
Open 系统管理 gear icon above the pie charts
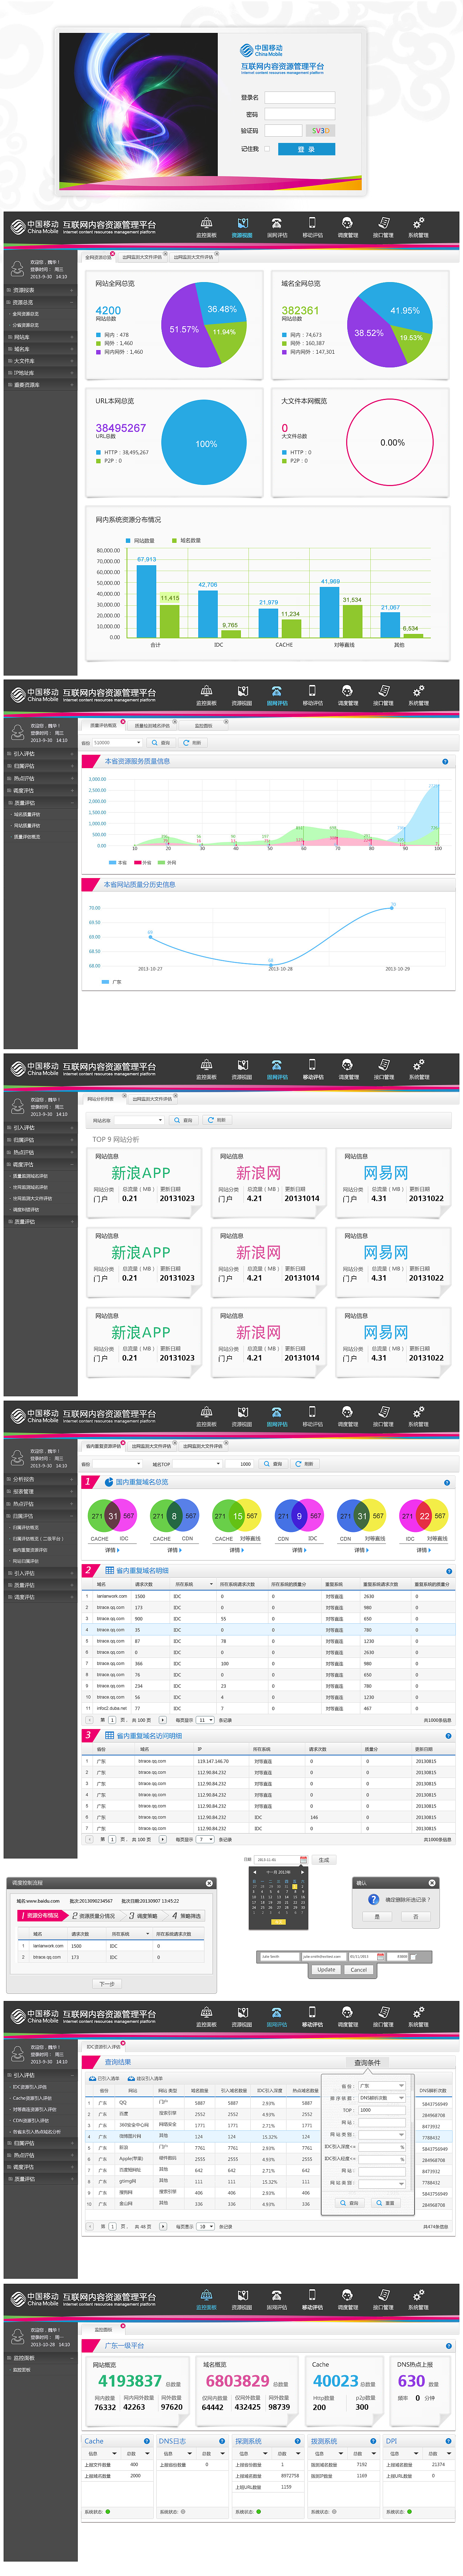(x=418, y=227)
